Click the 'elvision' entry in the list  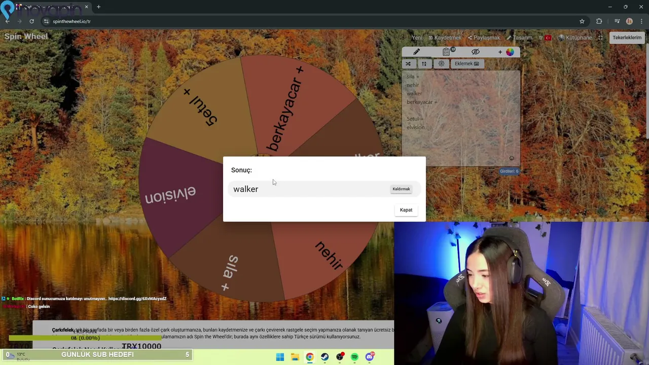point(415,128)
